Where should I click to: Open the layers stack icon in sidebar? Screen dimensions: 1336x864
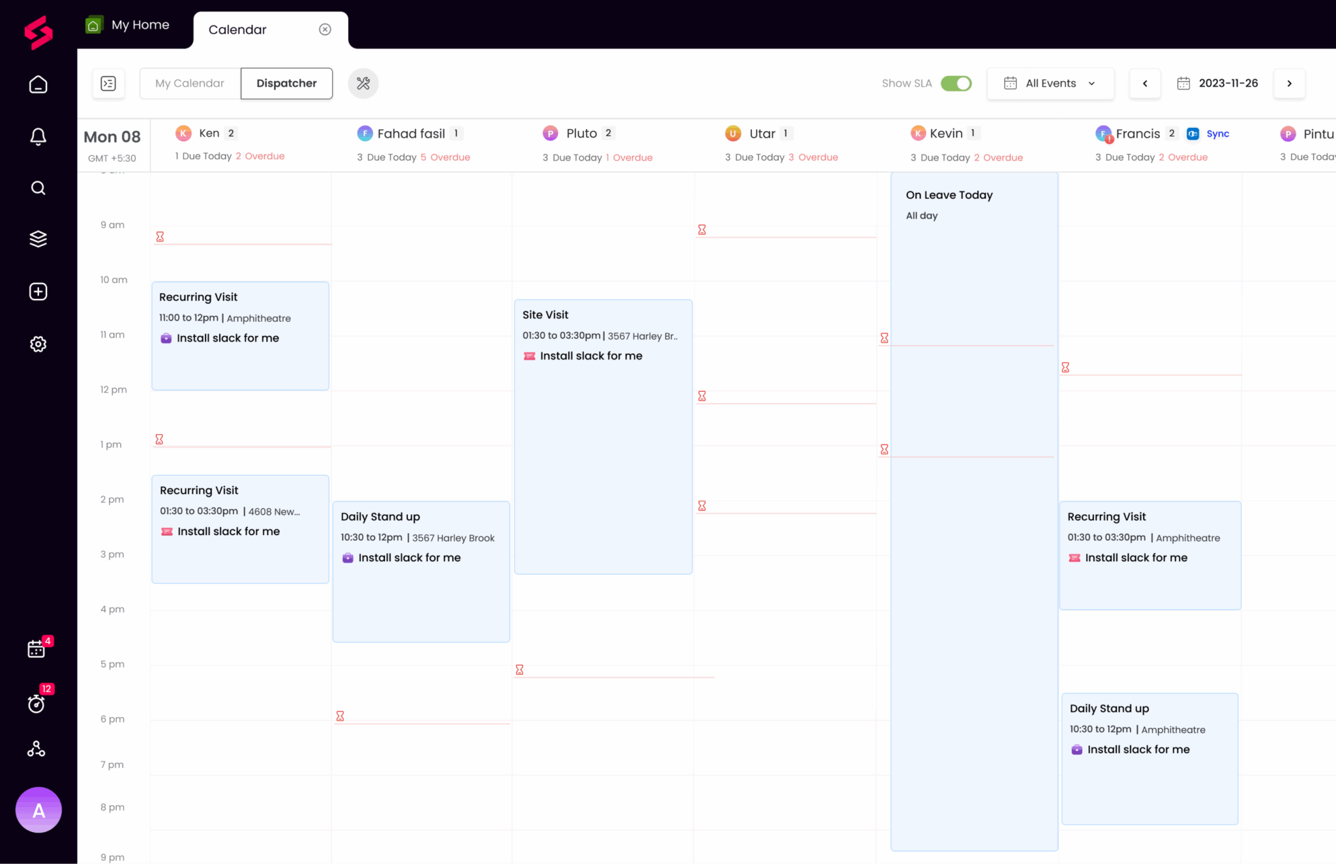coord(38,239)
